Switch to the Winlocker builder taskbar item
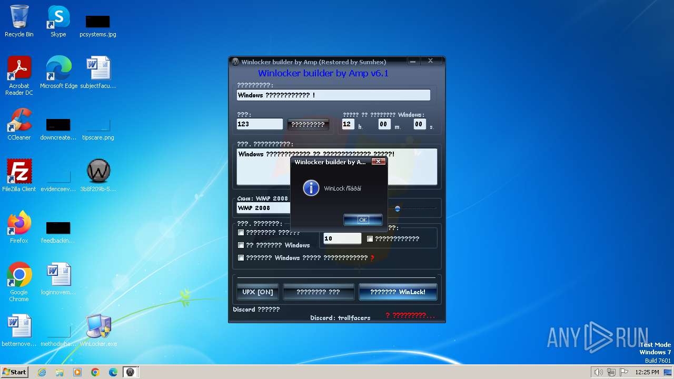This screenshot has height=379, width=674. tap(130, 372)
